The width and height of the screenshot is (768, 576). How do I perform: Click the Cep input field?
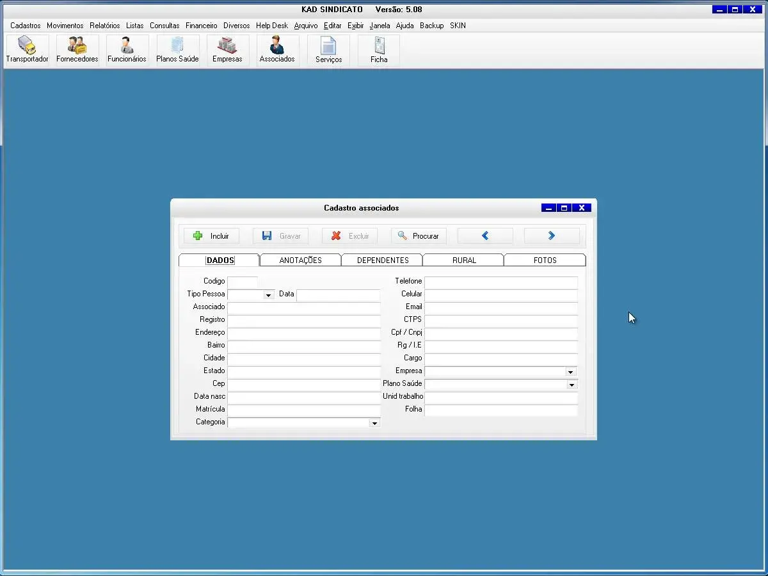(x=304, y=385)
